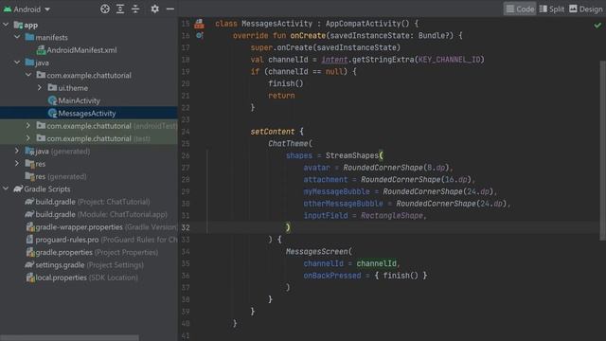Open AndroidManifest.xml file

[81, 50]
